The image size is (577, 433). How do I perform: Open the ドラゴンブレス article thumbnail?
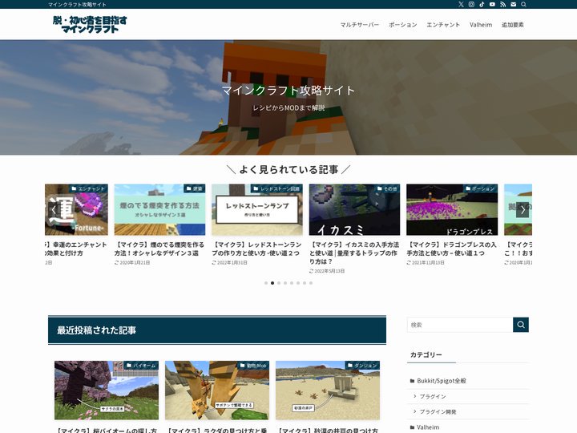[x=452, y=210]
